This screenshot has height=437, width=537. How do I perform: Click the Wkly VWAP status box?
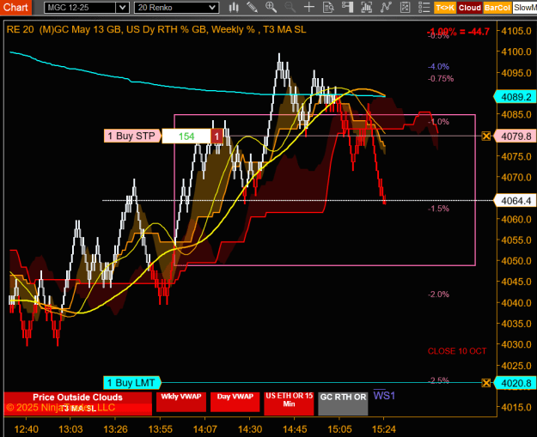[181, 402]
